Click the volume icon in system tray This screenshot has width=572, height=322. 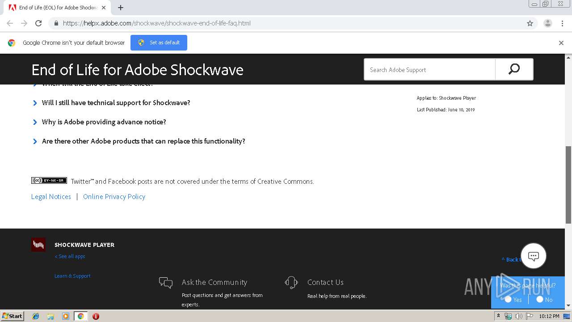point(518,316)
